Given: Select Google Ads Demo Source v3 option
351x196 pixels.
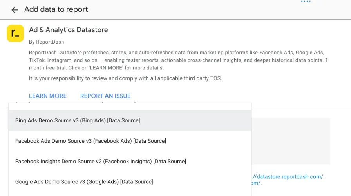Looking at the screenshot, I should 130,181.
